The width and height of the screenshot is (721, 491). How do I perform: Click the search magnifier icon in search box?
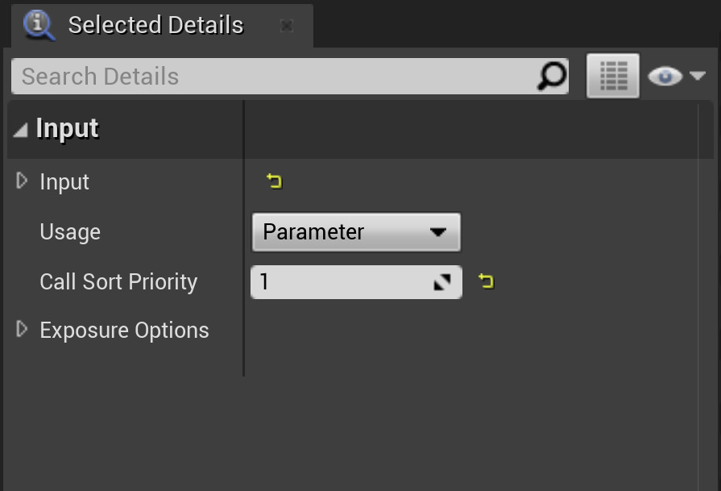coord(552,77)
